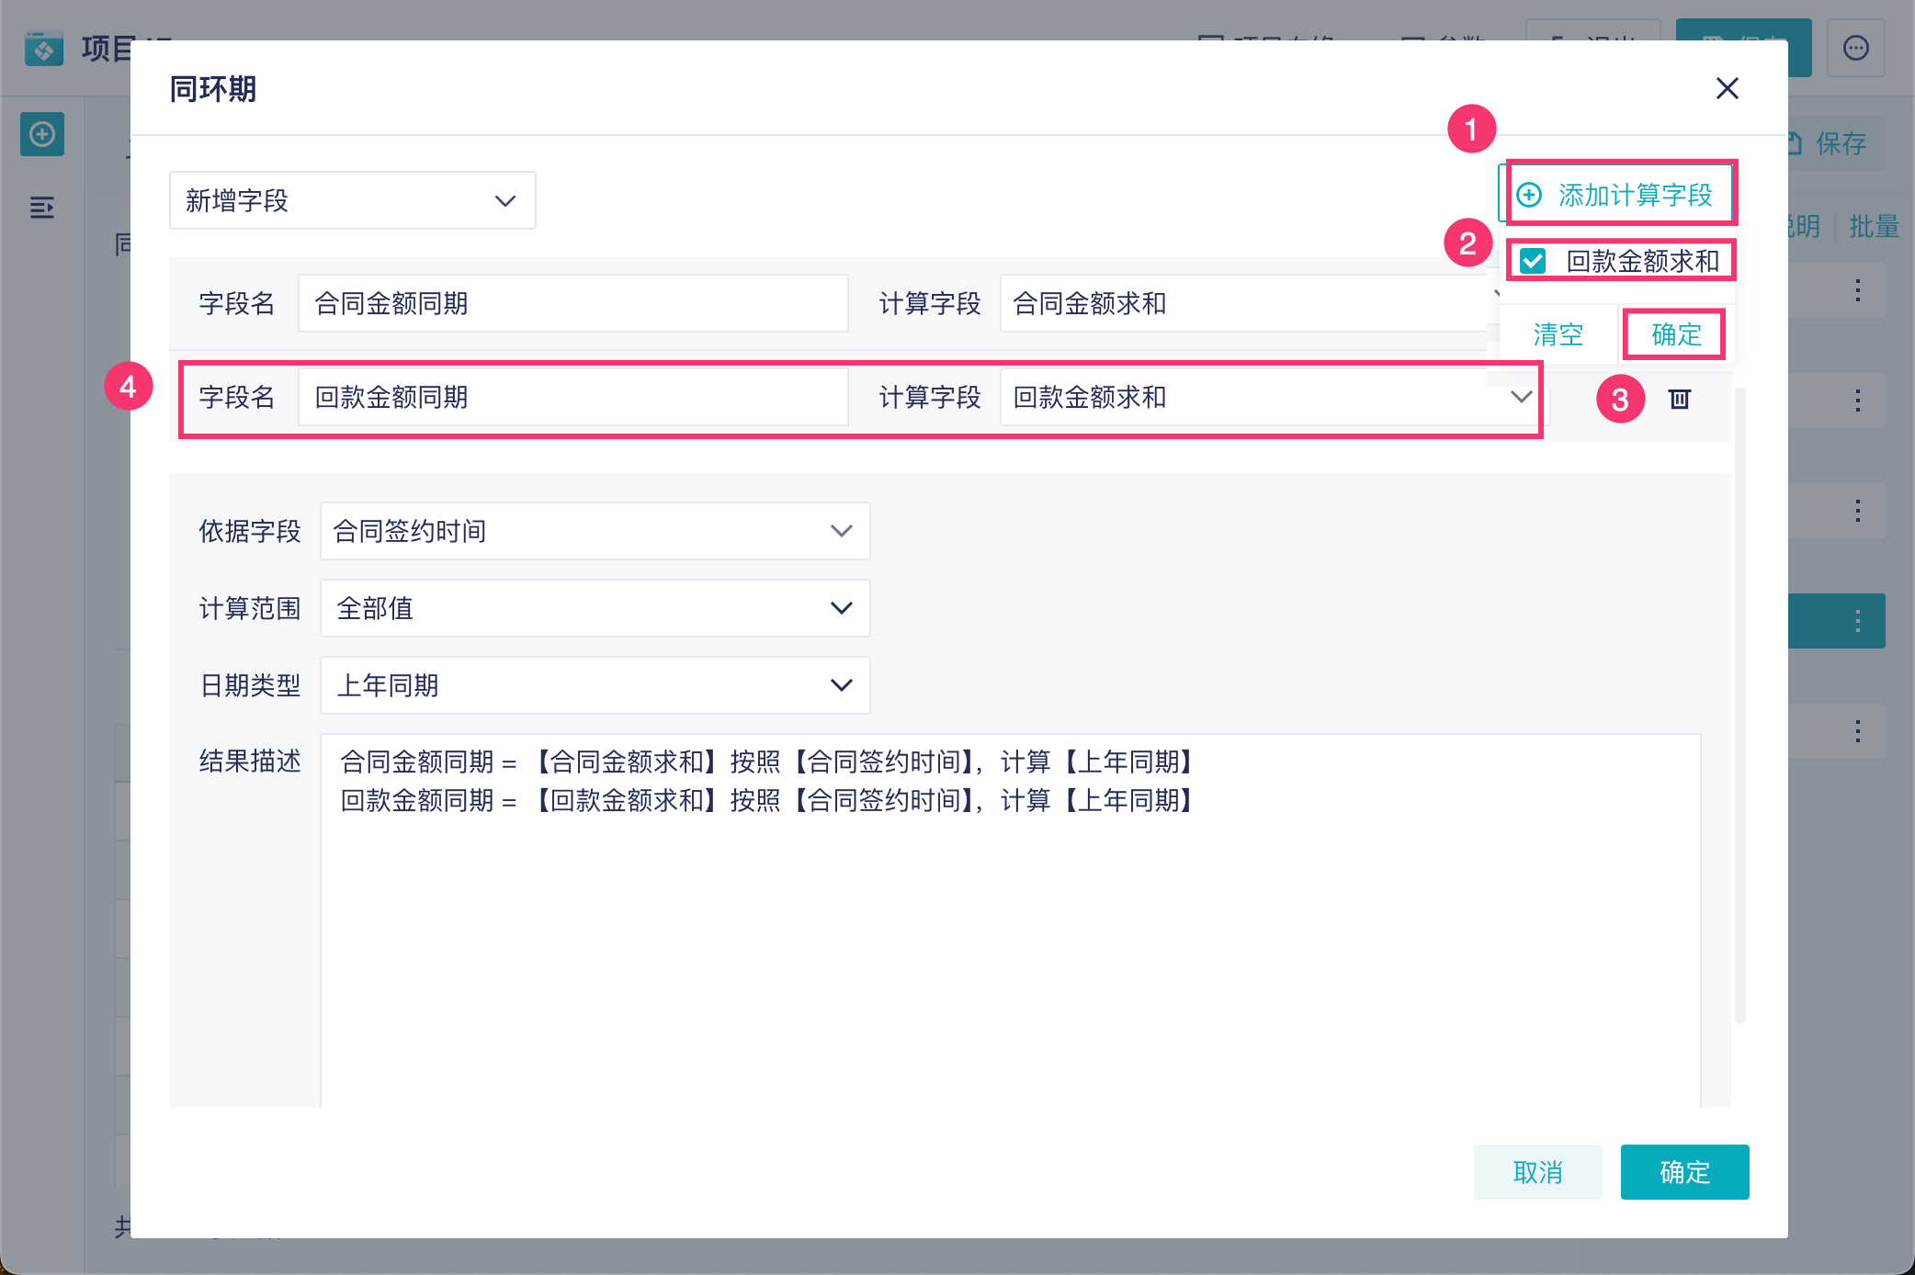Screen dimensions: 1915x1275
Task: Close the 同环期 dialog with the X
Action: click(x=1727, y=88)
